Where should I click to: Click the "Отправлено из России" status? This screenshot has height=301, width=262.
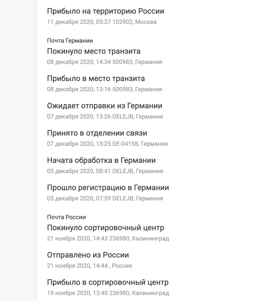coord(88,255)
